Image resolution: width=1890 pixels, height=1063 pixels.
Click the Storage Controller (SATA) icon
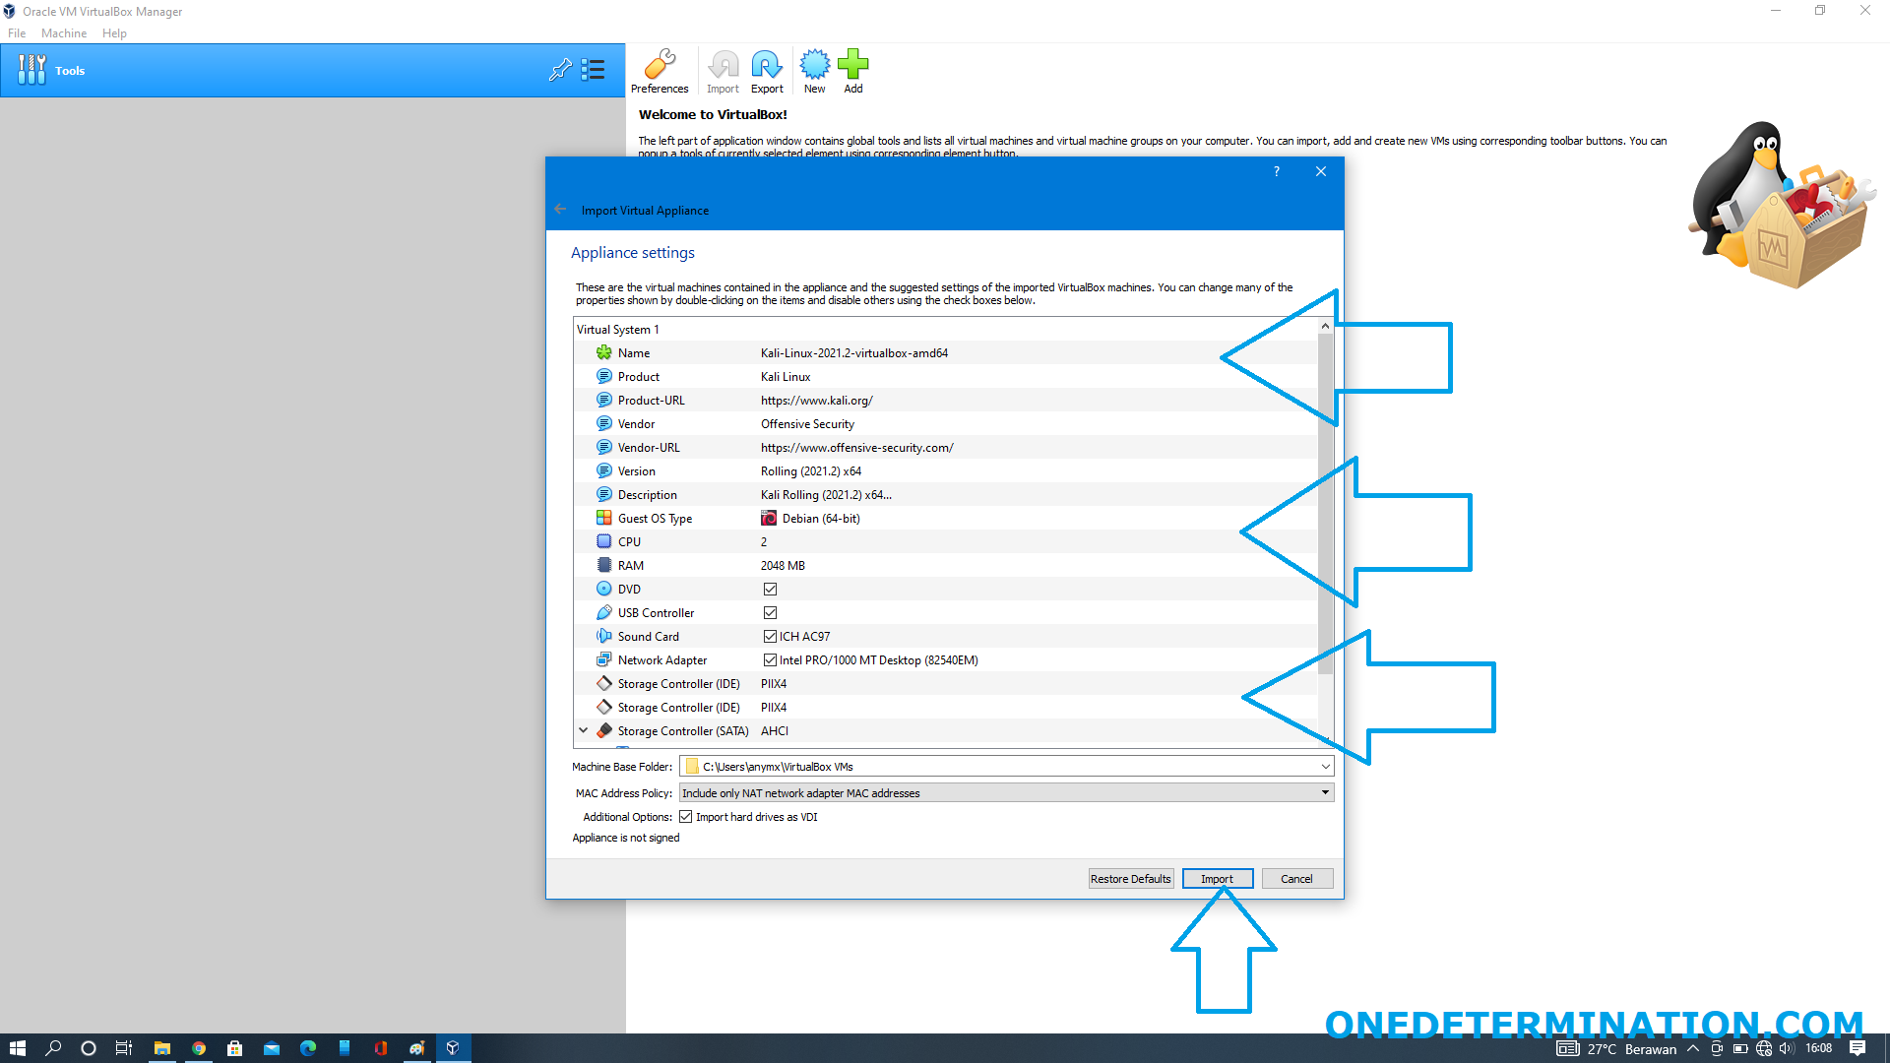click(x=604, y=730)
